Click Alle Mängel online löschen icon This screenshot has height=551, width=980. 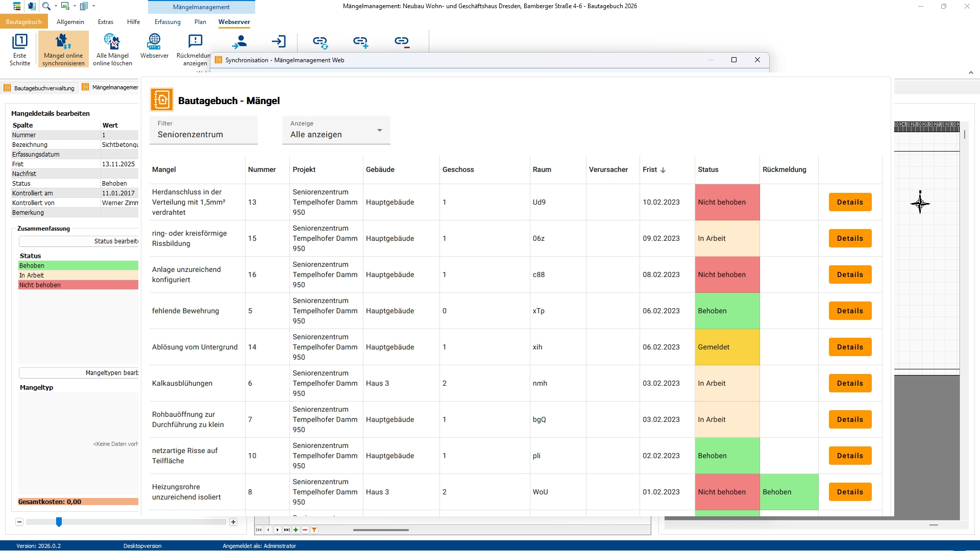pos(112,49)
